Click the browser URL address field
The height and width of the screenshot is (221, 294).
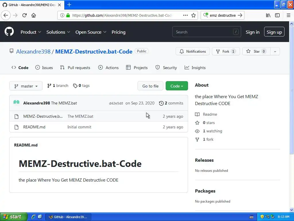point(122,15)
